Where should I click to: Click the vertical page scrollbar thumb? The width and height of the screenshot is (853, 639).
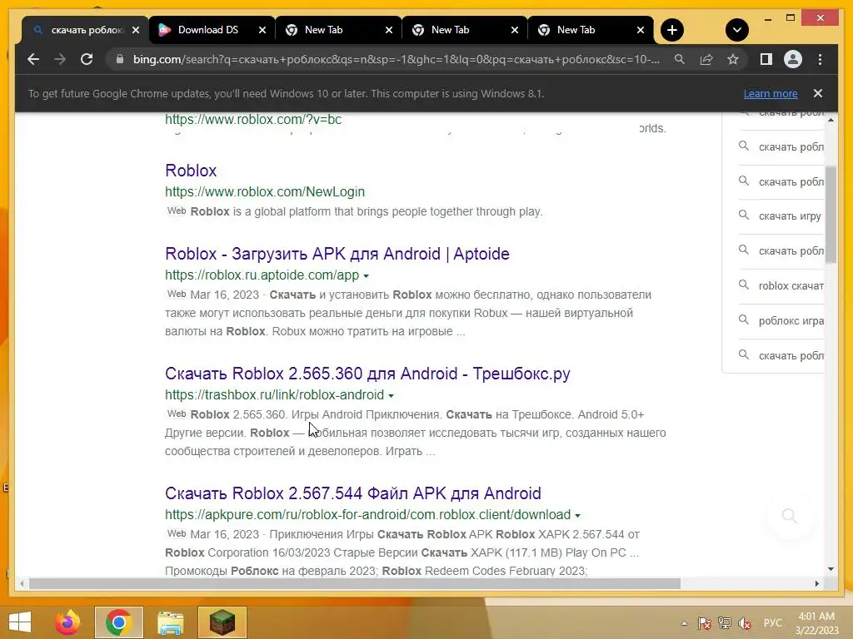coord(831,215)
